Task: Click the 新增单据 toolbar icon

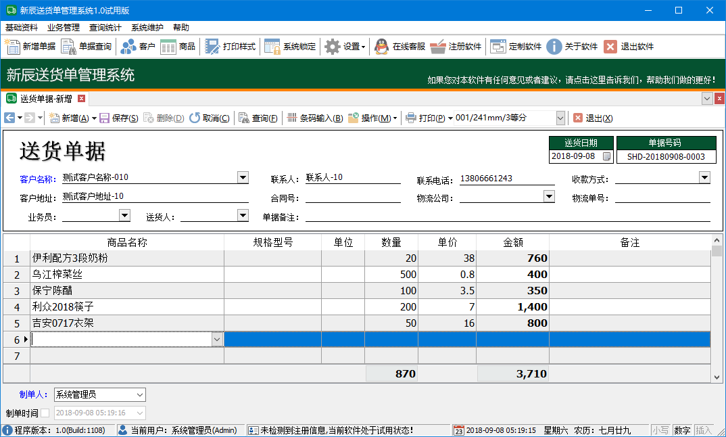Action: click(x=12, y=47)
